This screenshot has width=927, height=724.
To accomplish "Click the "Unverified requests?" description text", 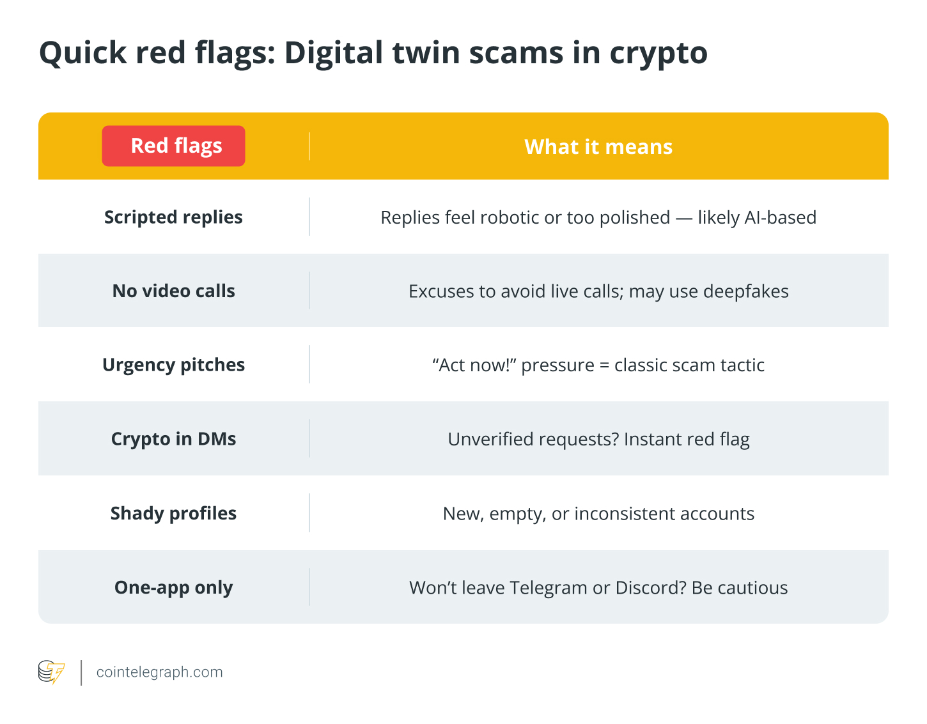I will point(598,439).
